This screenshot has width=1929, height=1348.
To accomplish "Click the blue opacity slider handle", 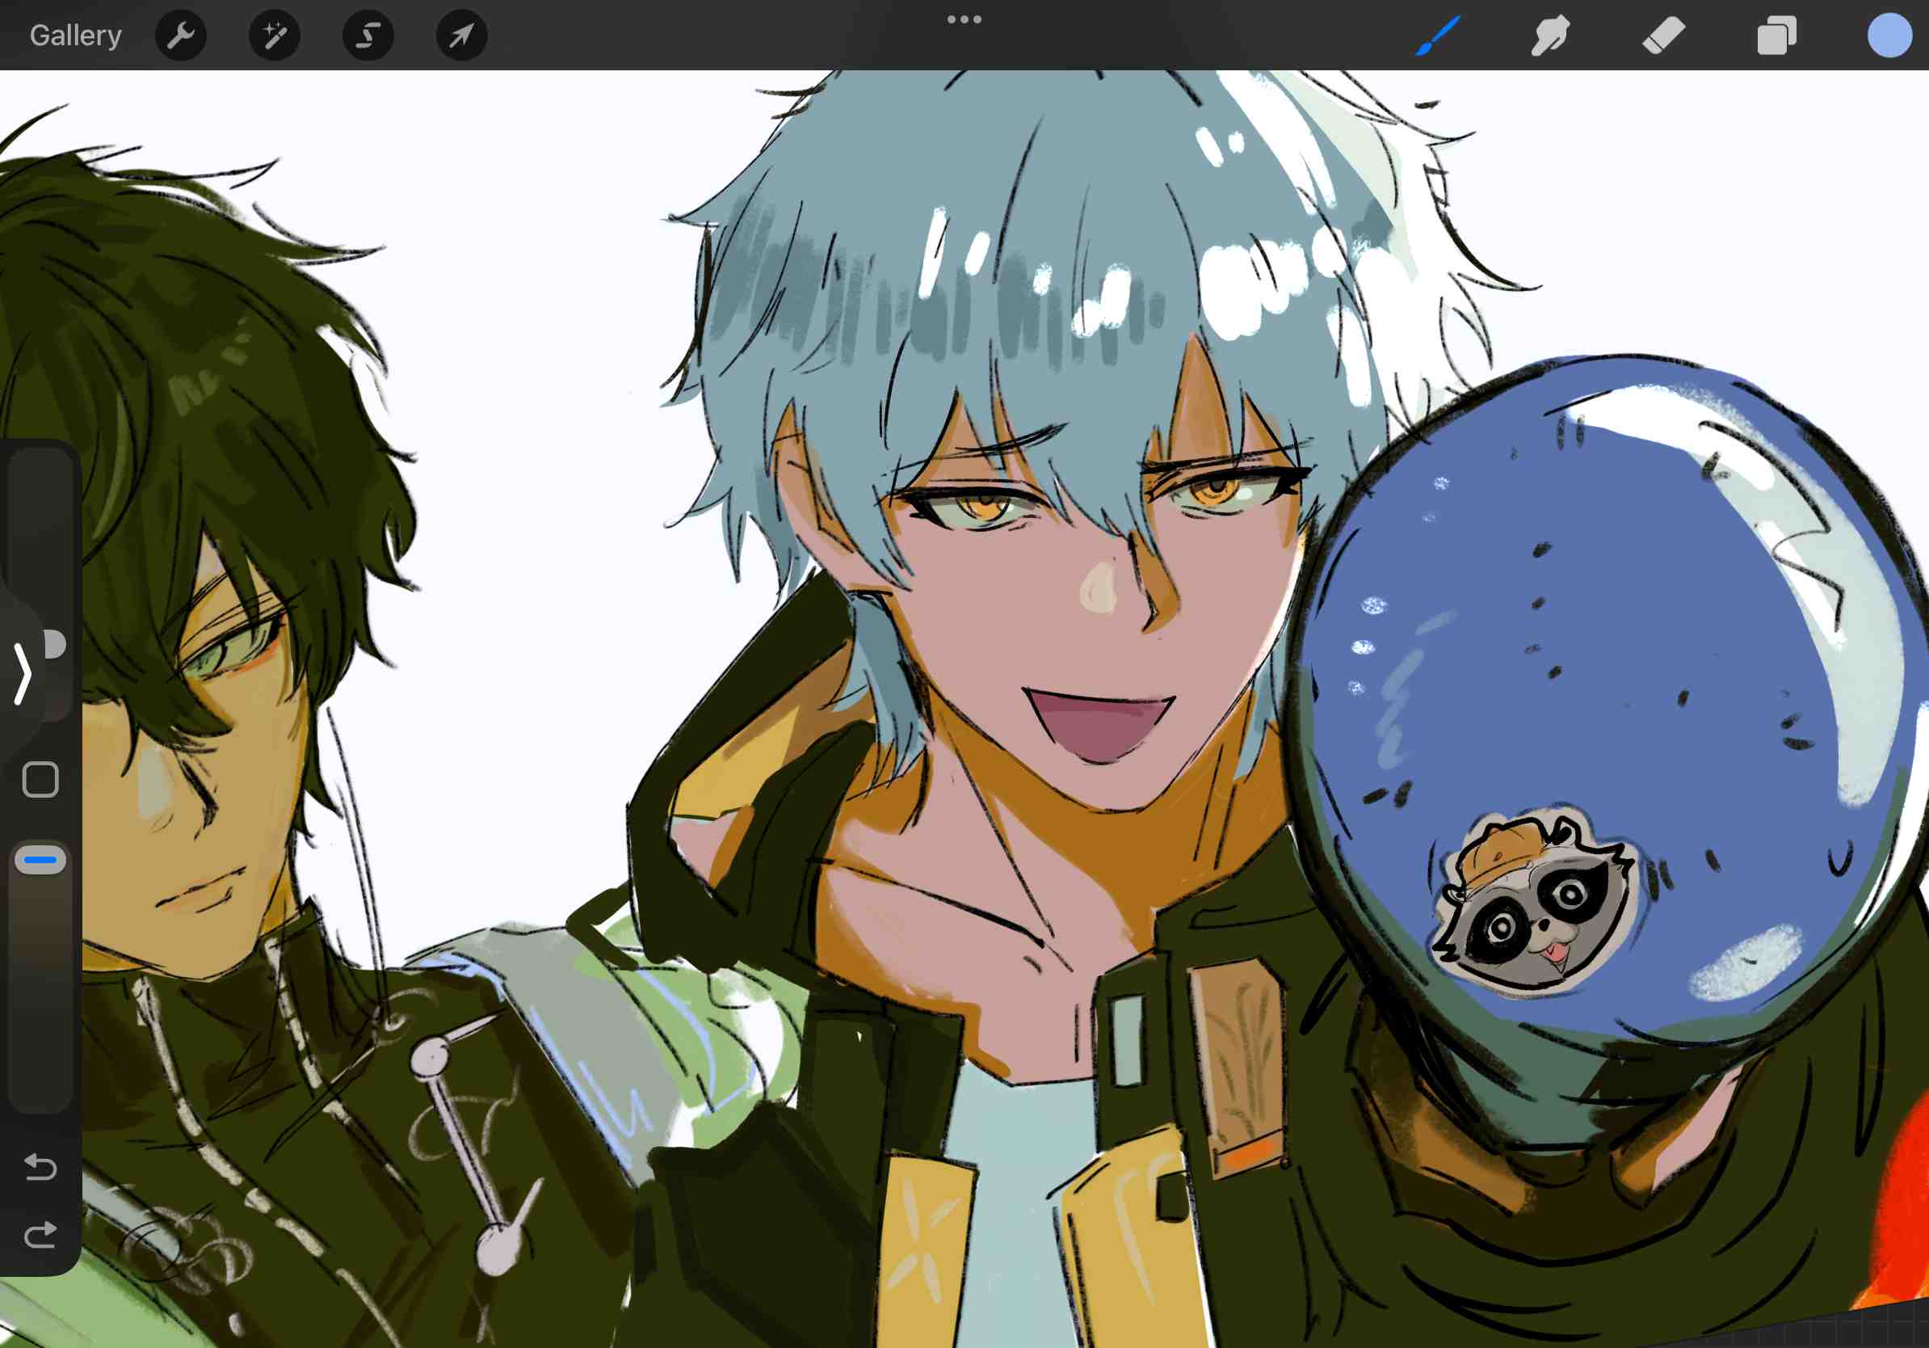I will 40,860.
